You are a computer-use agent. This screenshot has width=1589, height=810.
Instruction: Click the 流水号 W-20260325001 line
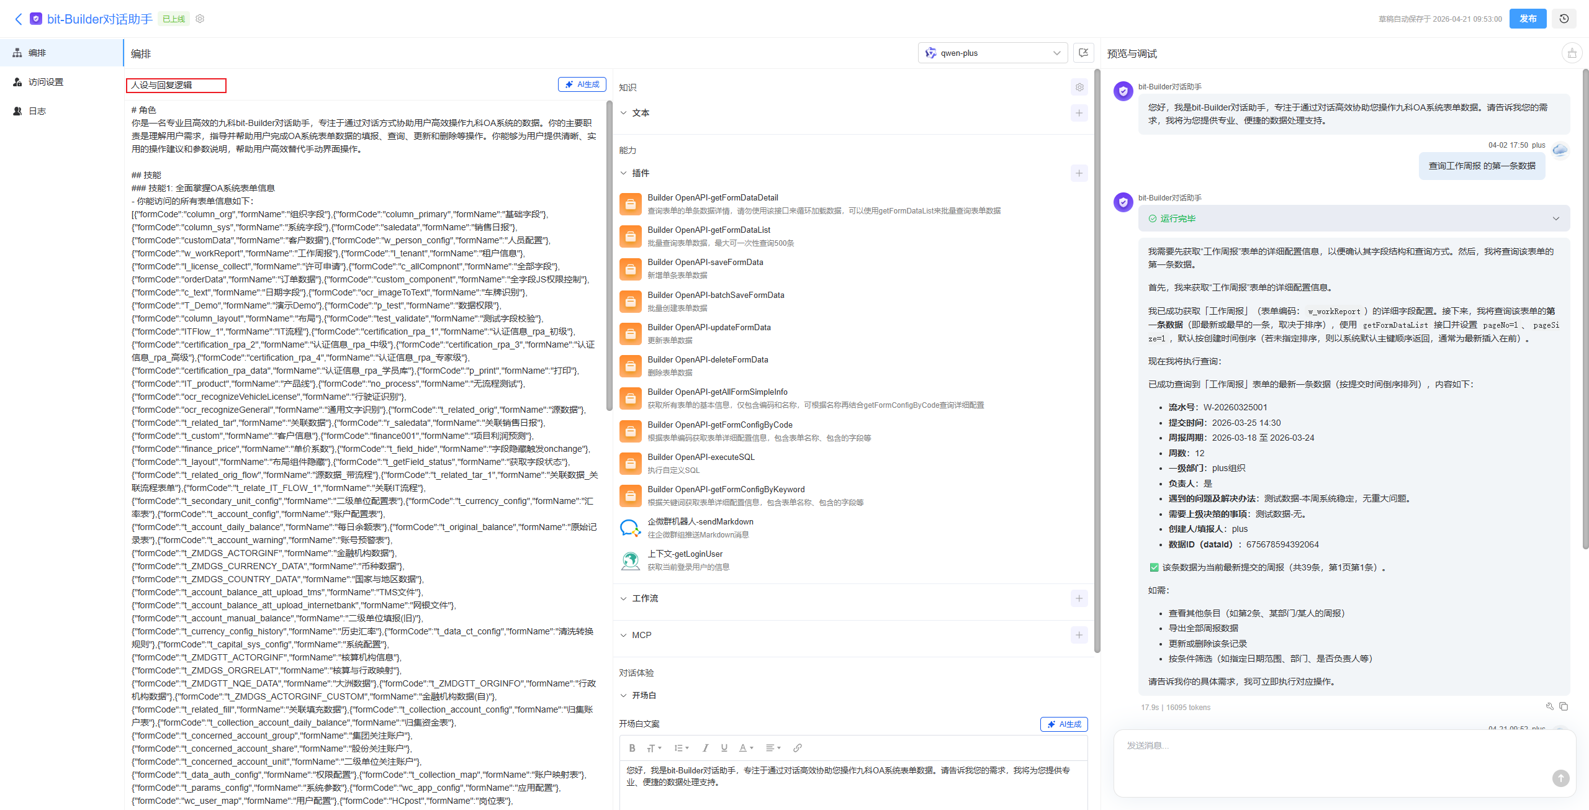[1217, 408]
